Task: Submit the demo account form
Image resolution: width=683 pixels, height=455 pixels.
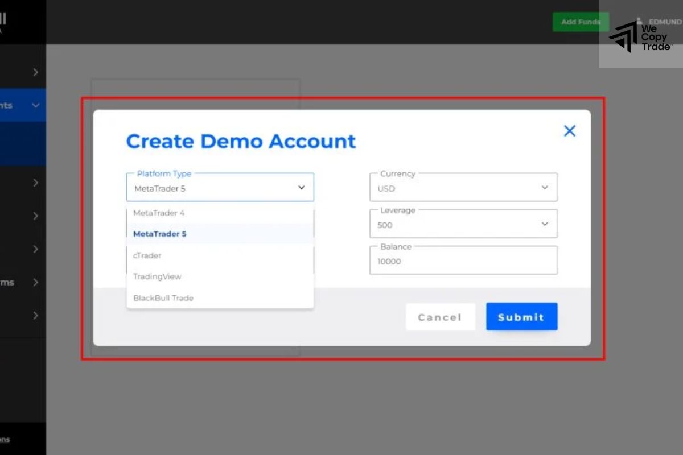Action: (x=521, y=316)
